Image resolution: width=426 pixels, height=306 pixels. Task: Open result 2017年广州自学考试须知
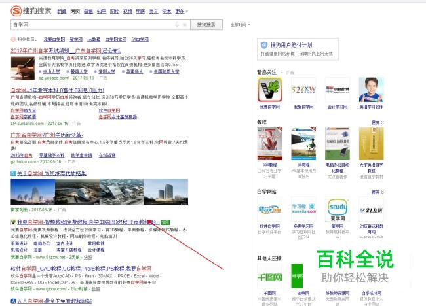[x=66, y=51]
